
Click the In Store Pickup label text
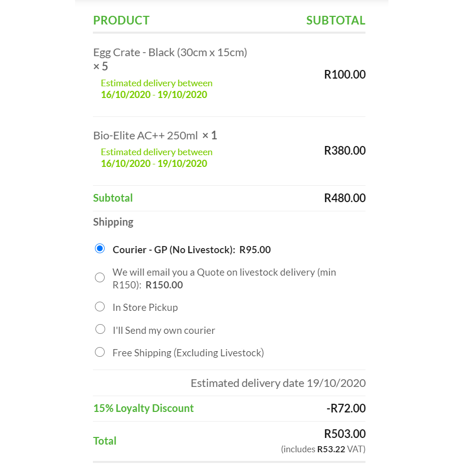[145, 307]
